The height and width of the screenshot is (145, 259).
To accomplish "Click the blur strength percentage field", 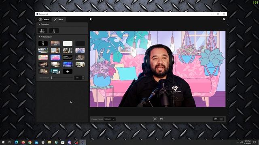I will [78, 78].
